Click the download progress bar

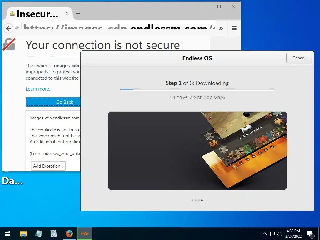click(x=197, y=89)
